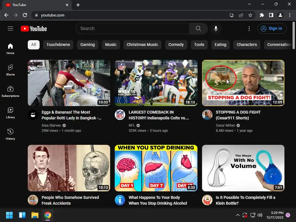Screen dimensions: 296x222
Task: Open Alaa Starves channel avatar
Action: tap(33, 115)
